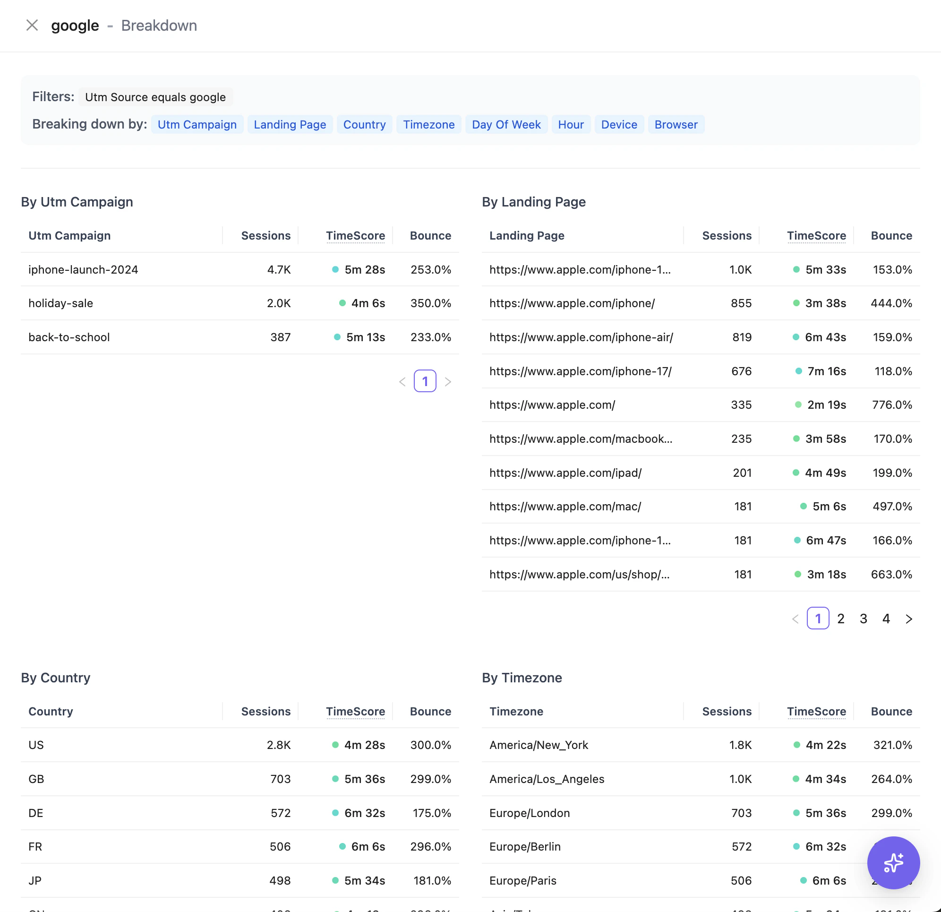Viewport: 941px width, 912px height.
Task: Go to previous page of Utm Campaign table
Action: point(402,381)
